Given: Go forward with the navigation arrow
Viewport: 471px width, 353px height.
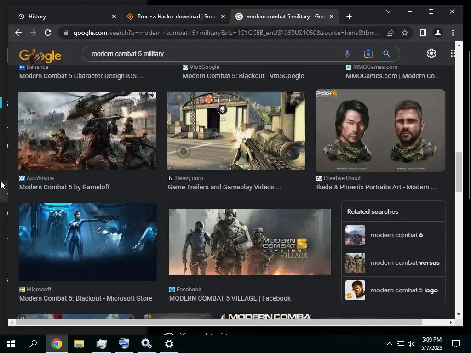Looking at the screenshot, I should coord(33,33).
